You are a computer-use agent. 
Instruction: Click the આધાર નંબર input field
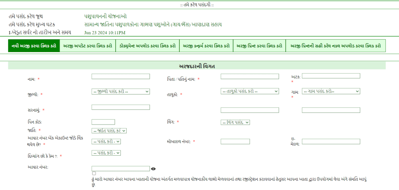point(121,168)
